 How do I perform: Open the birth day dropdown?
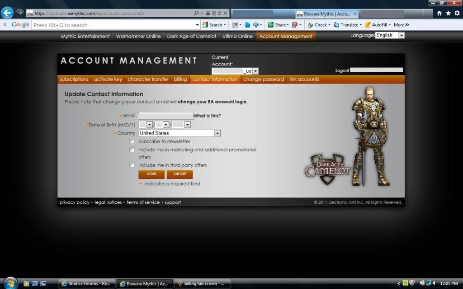coord(162,125)
